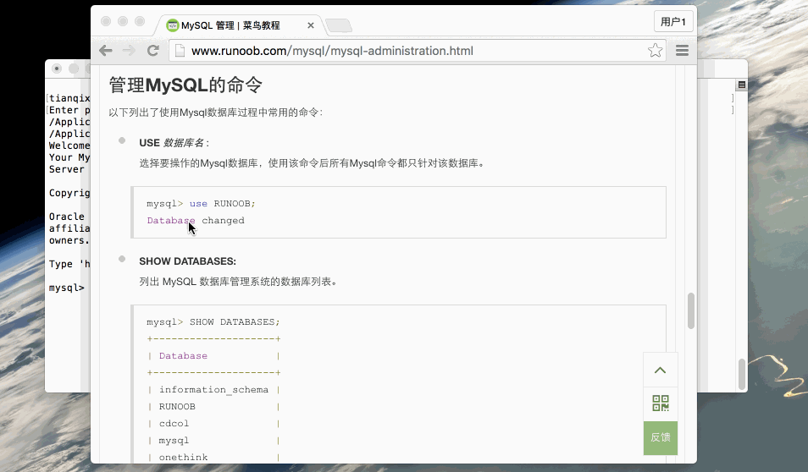Click the page info icon in the address bar

pyautogui.click(x=180, y=51)
